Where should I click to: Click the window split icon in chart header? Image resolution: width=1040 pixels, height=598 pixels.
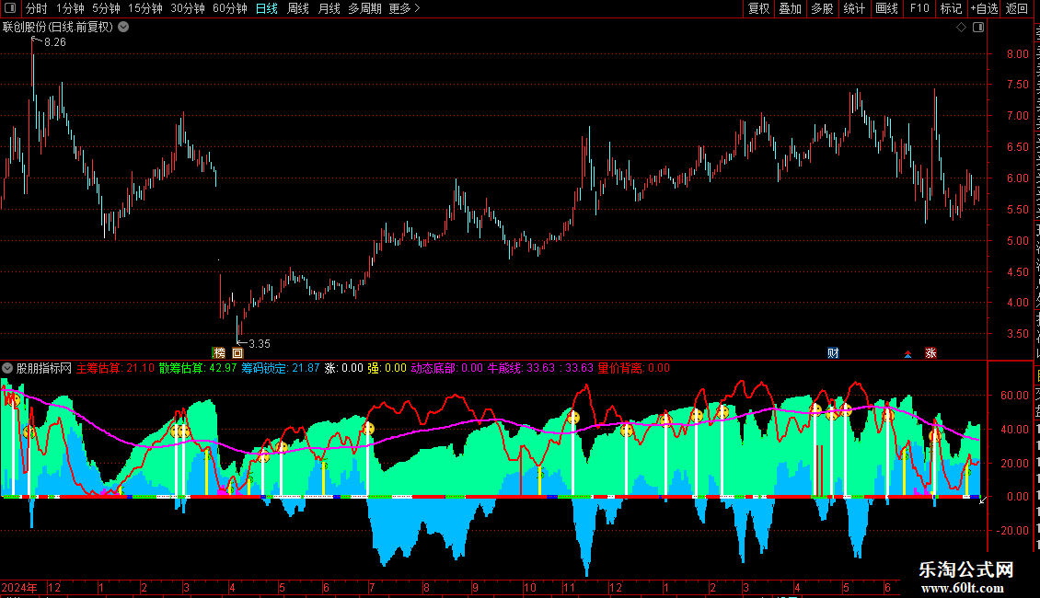[978, 28]
